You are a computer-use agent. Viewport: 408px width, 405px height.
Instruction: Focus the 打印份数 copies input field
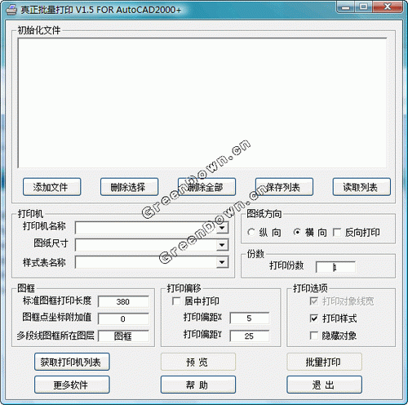335,267
